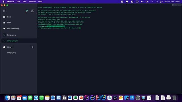Screen dimensions: 182x102
Task: Open Mail from the Dock
Action: tap(25, 98)
